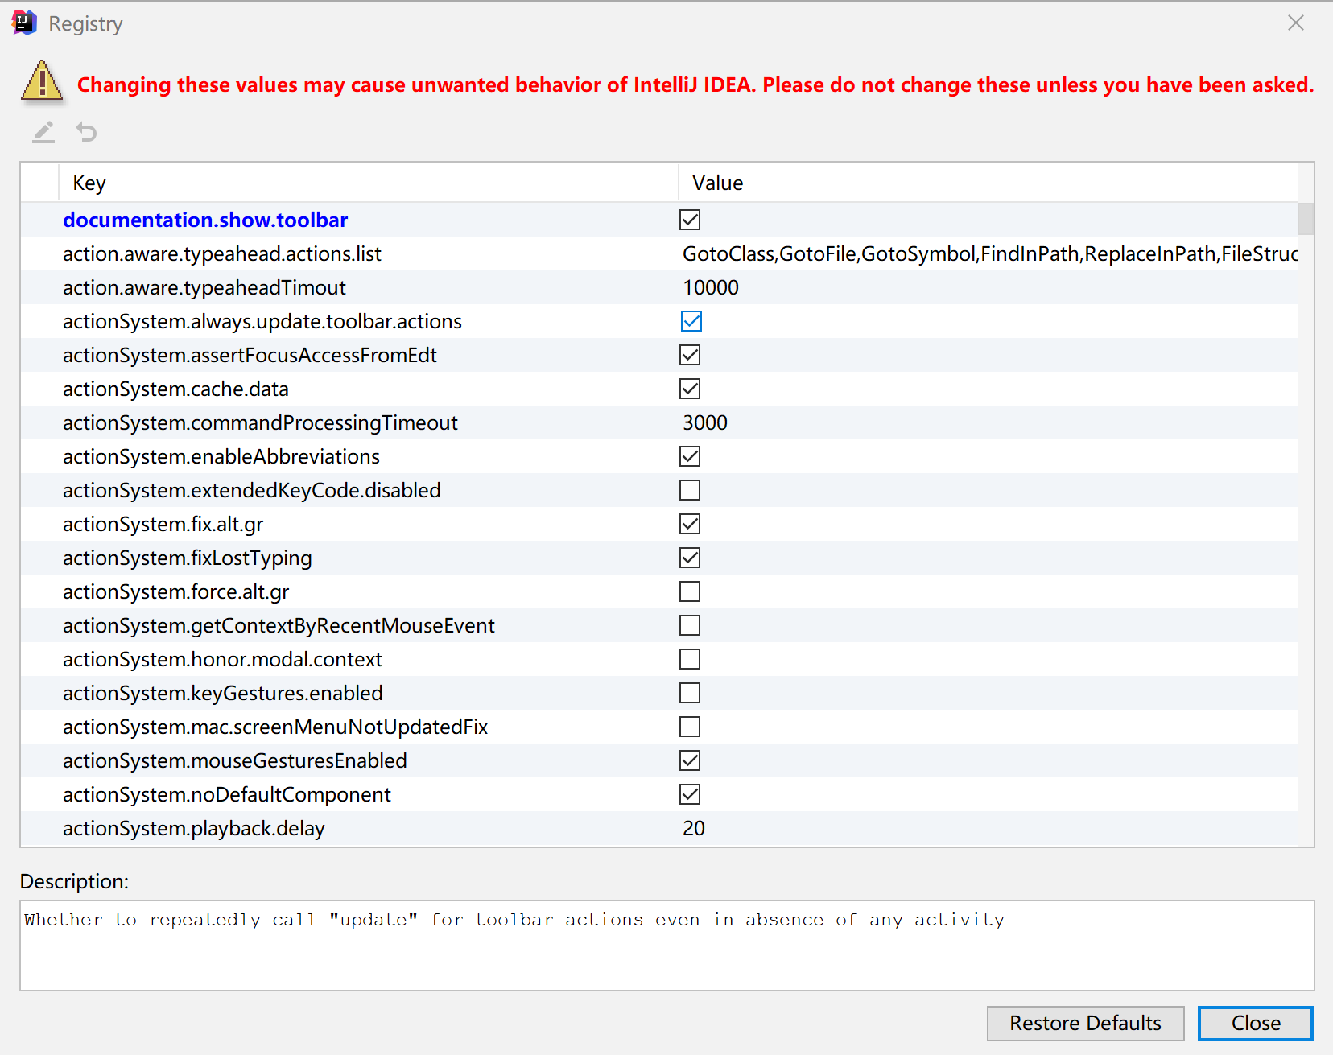1333x1055 pixels.
Task: Select actionSystem.fix.alt.gr key text
Action: tap(163, 524)
